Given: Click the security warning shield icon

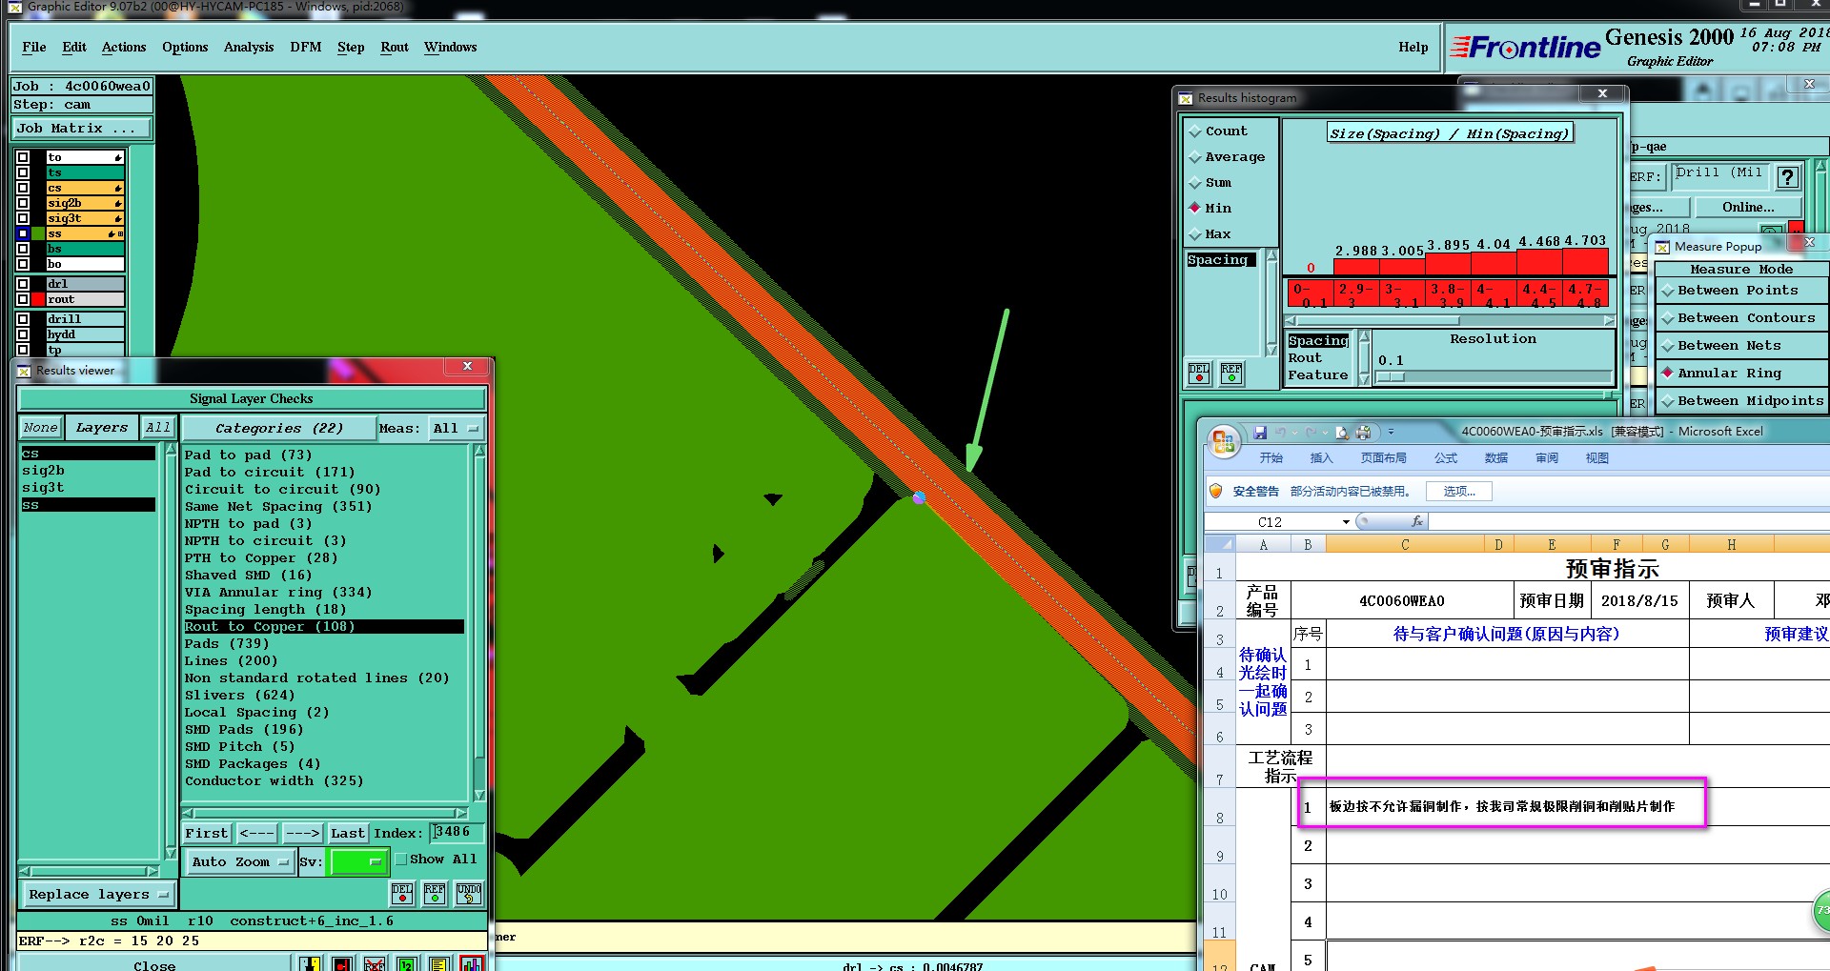Looking at the screenshot, I should click(x=1215, y=491).
